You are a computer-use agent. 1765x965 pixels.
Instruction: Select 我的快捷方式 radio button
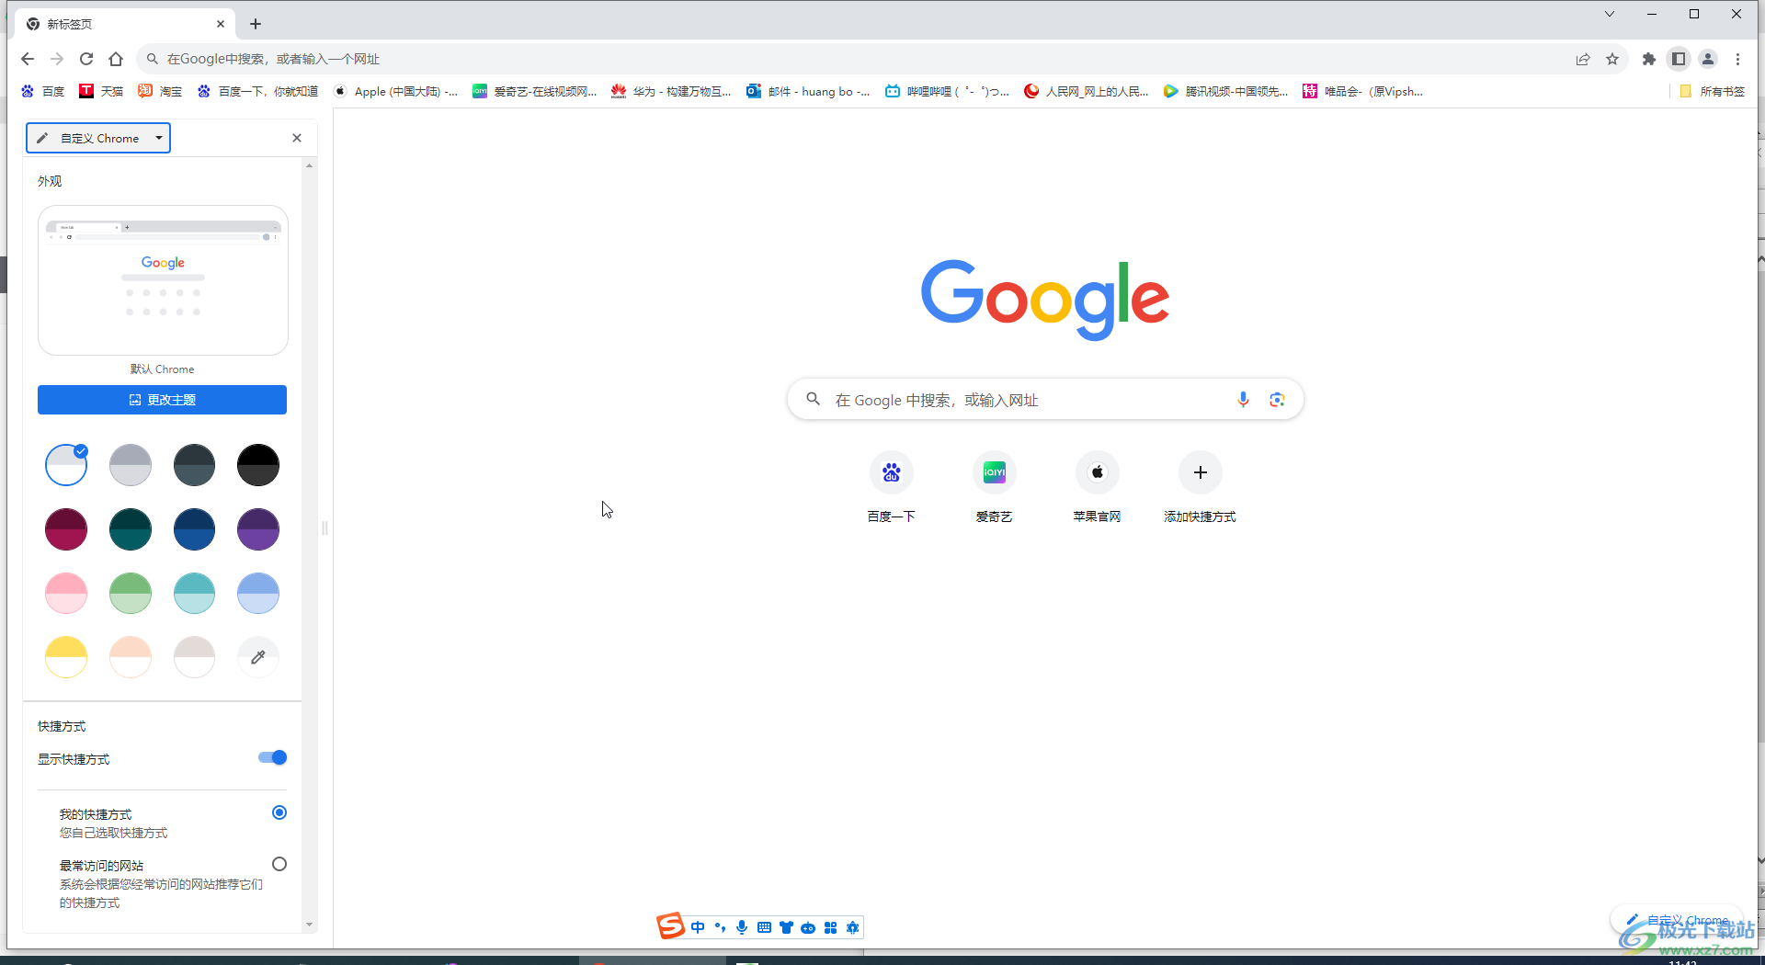click(279, 812)
